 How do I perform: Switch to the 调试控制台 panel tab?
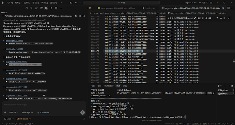(x=109, y=86)
